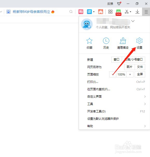Save page as 图片 button

click(129, 67)
